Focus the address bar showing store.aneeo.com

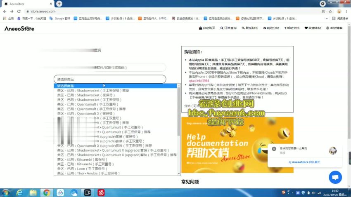pos(172,12)
